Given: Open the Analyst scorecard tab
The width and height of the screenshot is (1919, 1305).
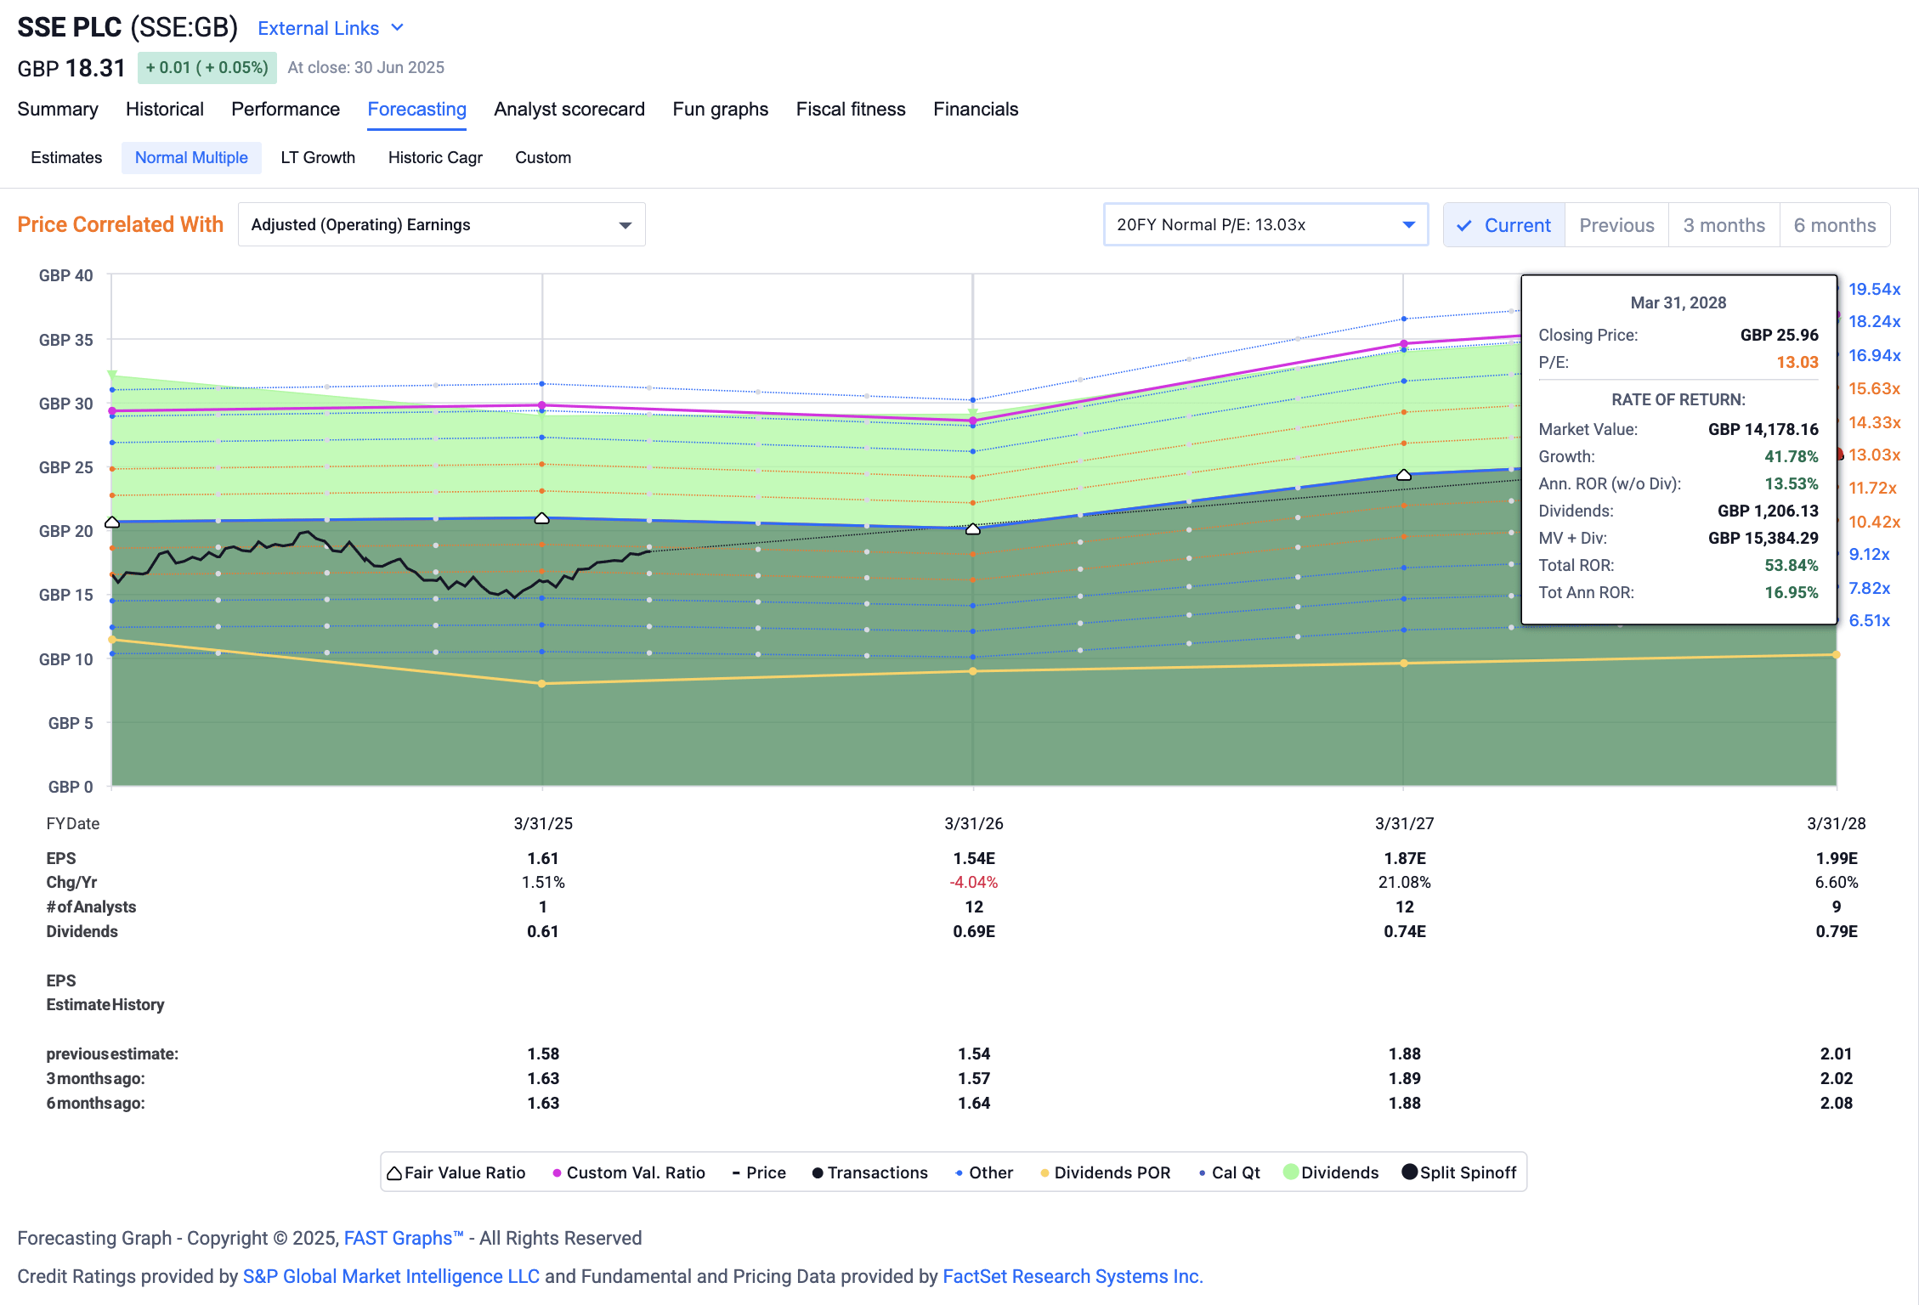Looking at the screenshot, I should point(569,109).
